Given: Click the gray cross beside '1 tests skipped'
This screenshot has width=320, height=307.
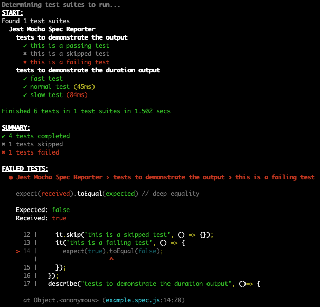Looking at the screenshot, I should (4, 144).
